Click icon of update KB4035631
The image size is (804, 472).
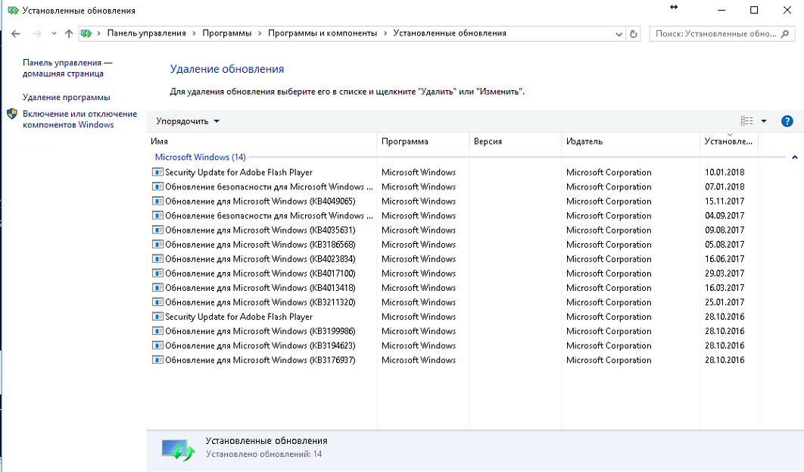click(157, 230)
